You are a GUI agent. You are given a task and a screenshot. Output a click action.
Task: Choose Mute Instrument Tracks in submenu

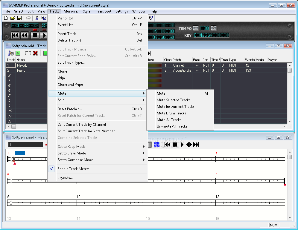[x=180, y=107]
